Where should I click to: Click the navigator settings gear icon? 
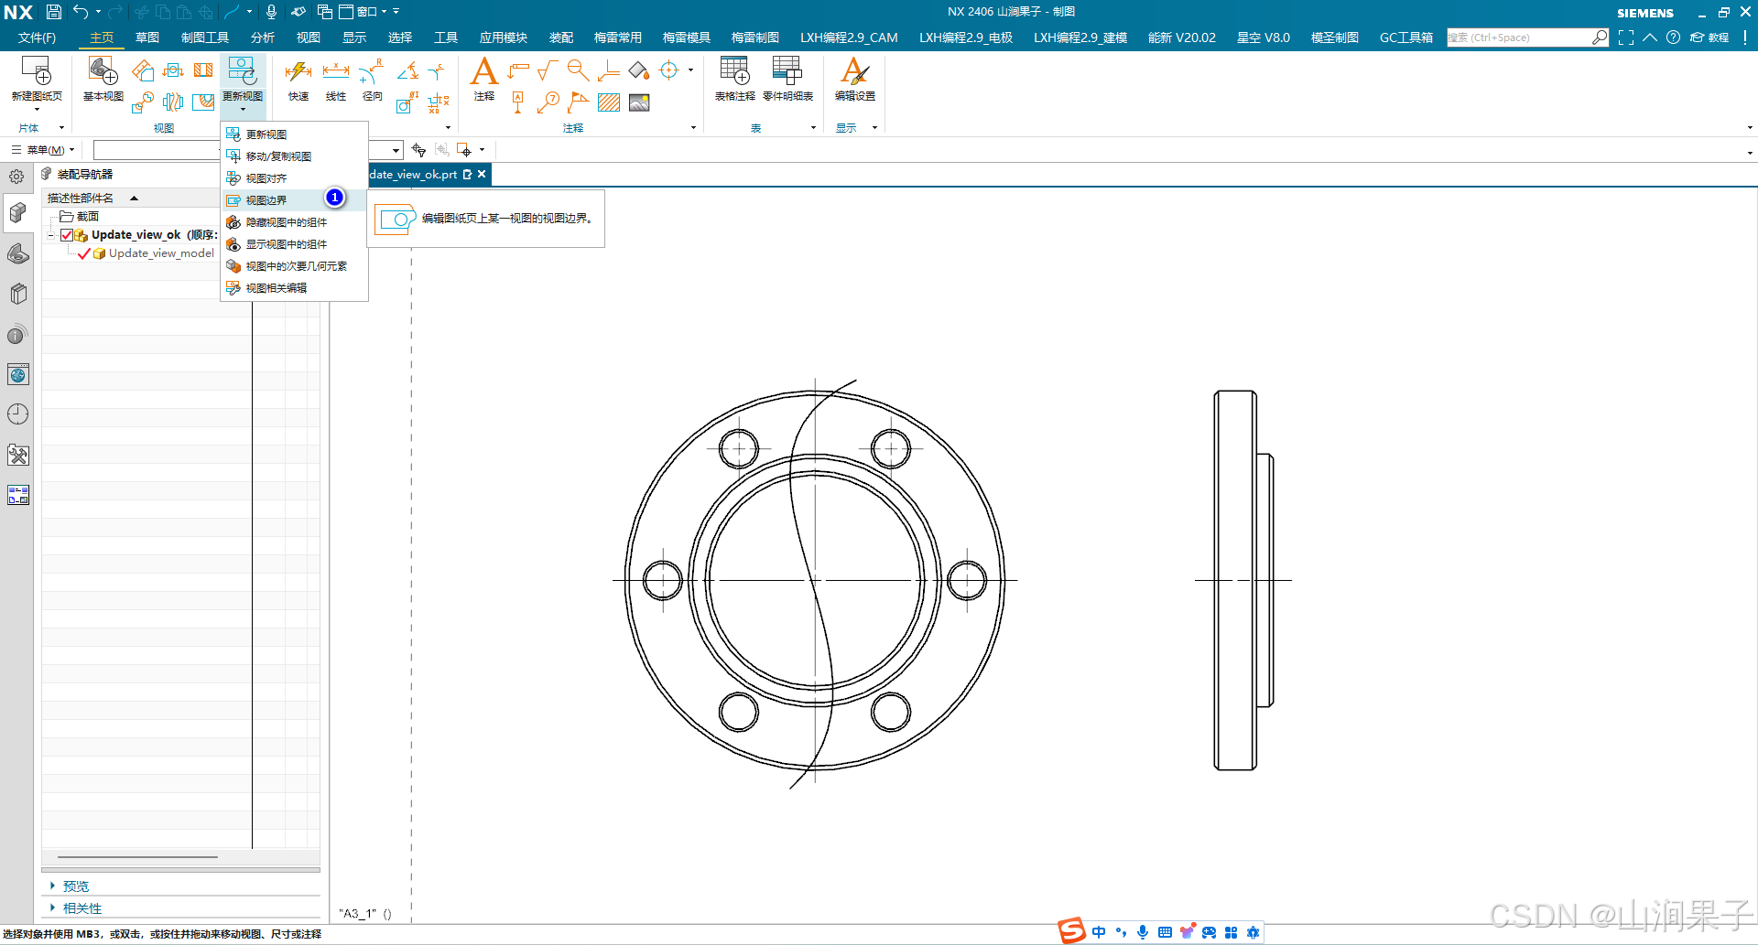(x=16, y=177)
